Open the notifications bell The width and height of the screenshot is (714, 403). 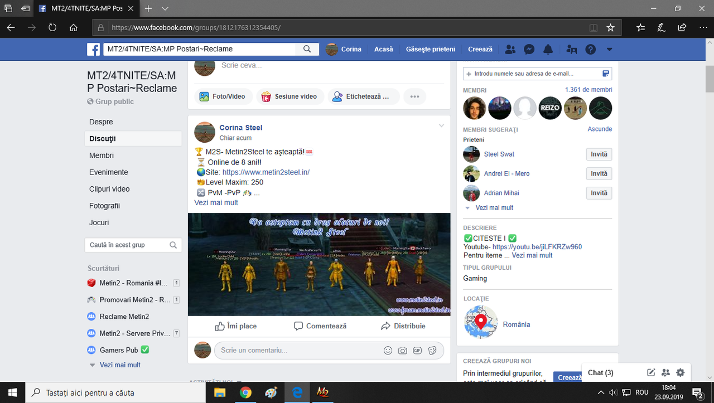pyautogui.click(x=548, y=49)
